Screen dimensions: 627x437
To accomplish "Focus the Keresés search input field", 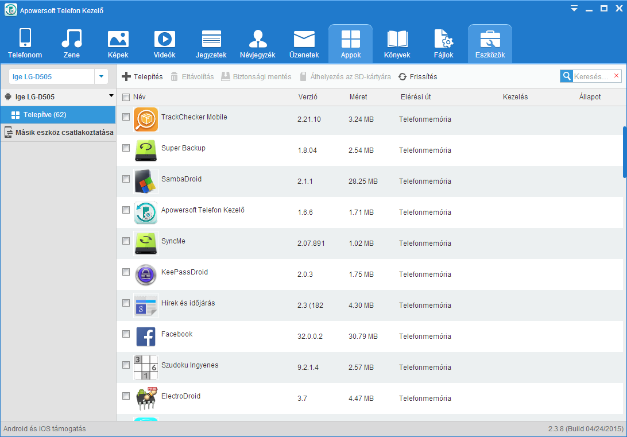I will (592, 76).
